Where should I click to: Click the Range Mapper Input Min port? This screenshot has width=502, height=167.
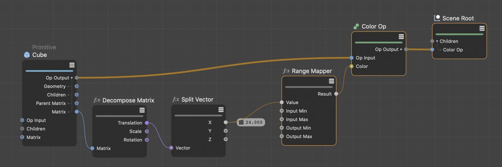(x=281, y=111)
